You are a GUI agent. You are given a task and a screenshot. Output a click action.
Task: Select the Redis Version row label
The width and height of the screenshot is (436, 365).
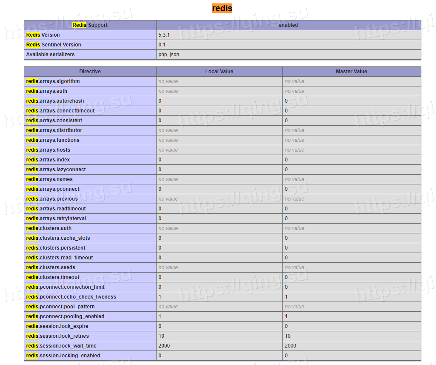click(43, 35)
